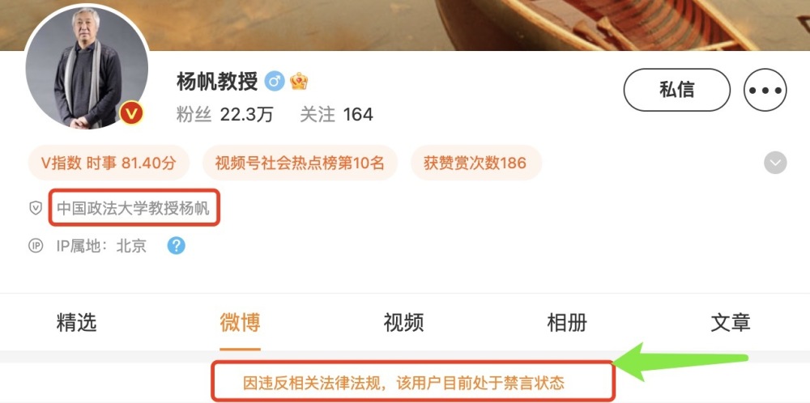Open the blue question mark help icon
810x403 pixels.
(176, 246)
